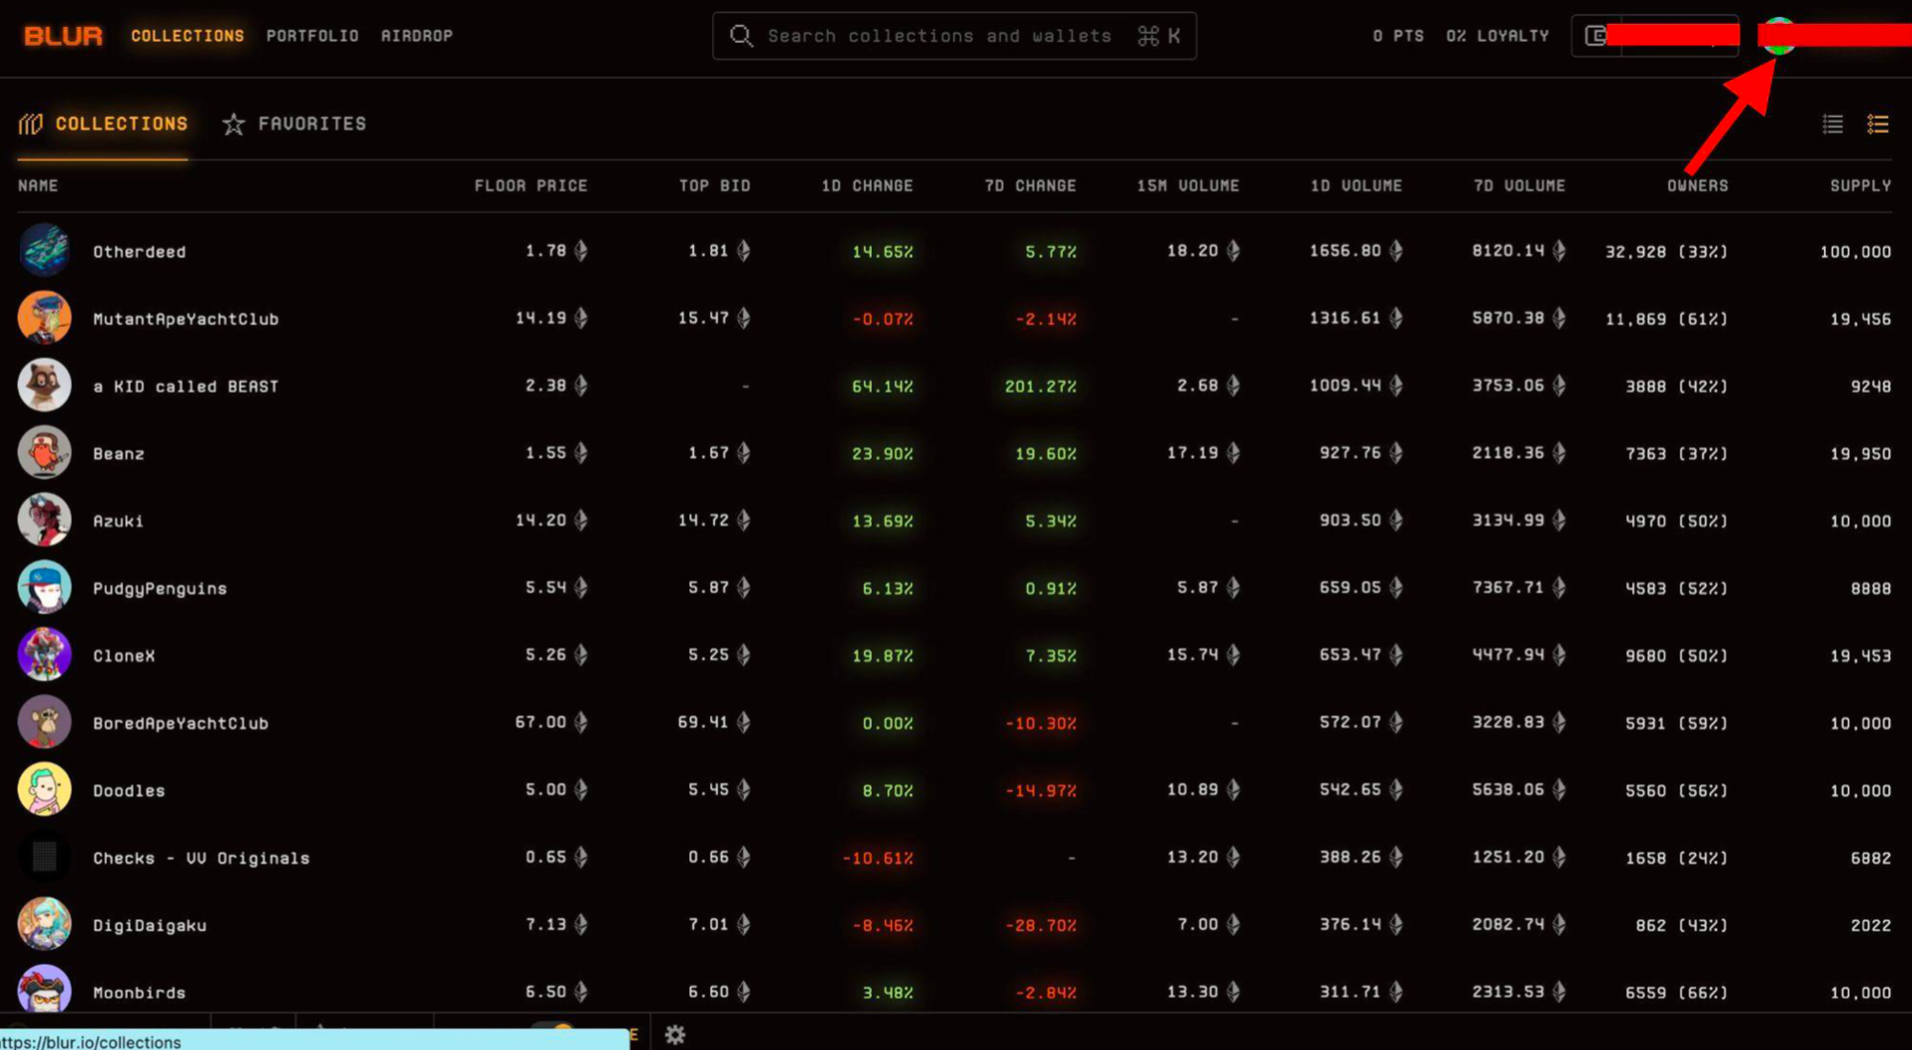Open Collections in the top navigation
The image size is (1912, 1050).
click(x=187, y=35)
